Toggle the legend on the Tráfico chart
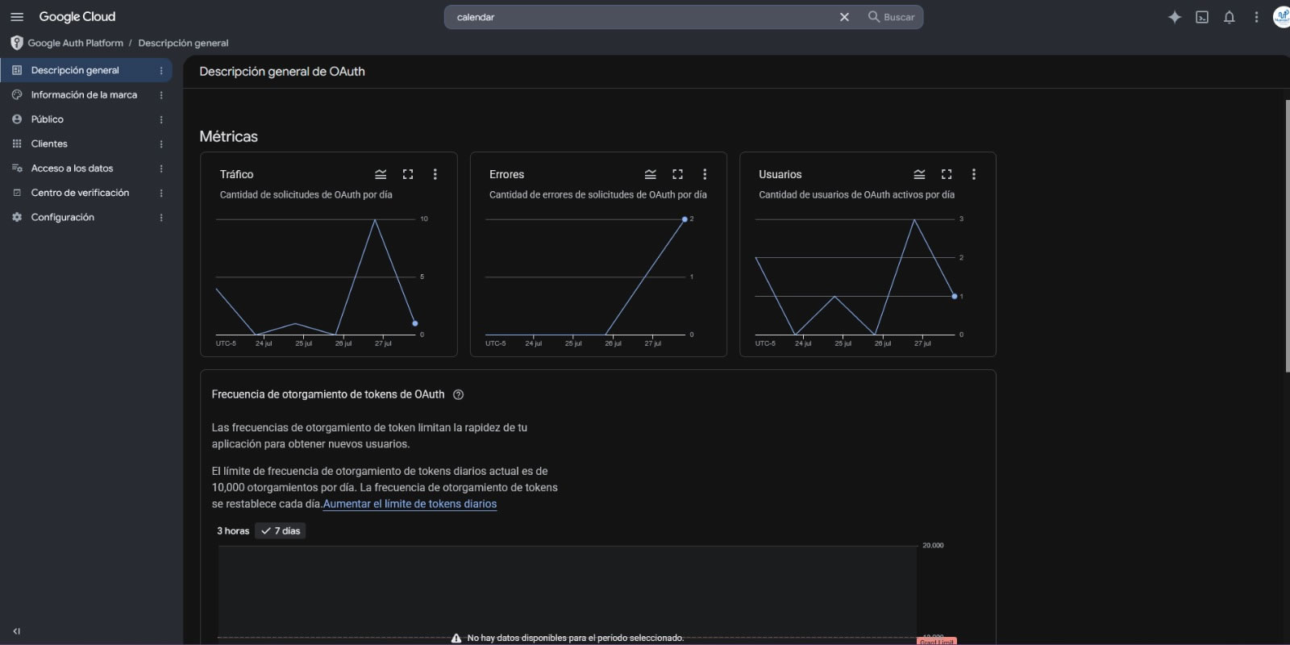This screenshot has width=1290, height=645. pyautogui.click(x=381, y=174)
